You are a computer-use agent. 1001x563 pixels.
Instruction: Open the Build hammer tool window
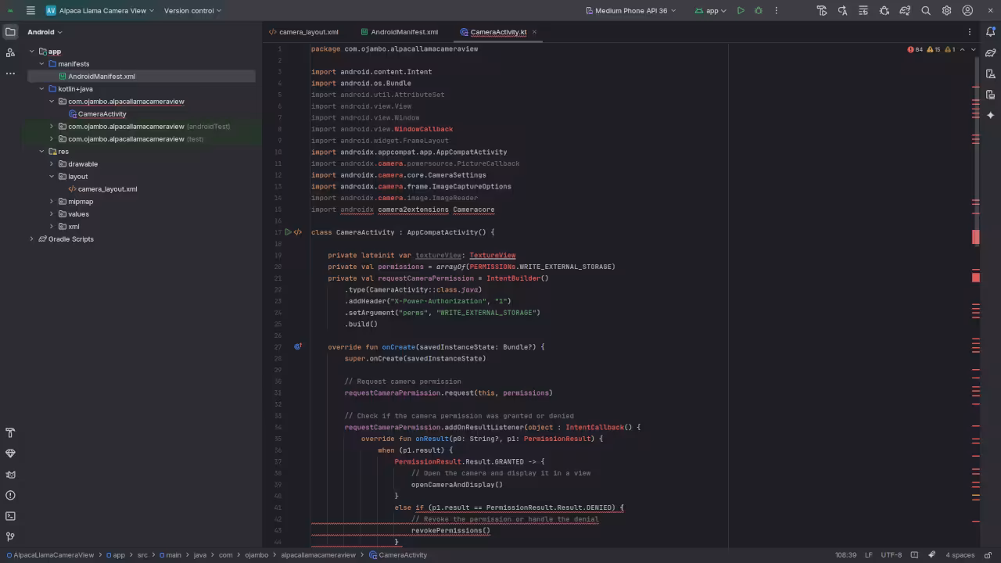click(10, 433)
